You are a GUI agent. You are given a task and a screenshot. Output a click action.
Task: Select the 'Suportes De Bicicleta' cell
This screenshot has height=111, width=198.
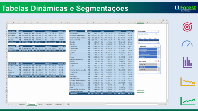click(78, 89)
